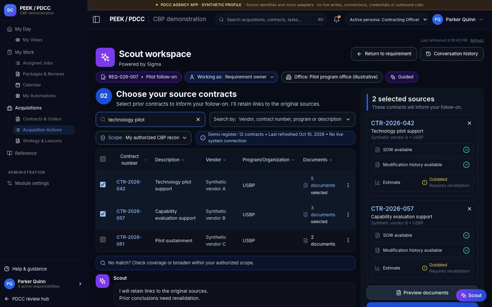Click the REQ-026-007 Pilot follow-on chip
The height and width of the screenshot is (307, 492).
click(139, 77)
